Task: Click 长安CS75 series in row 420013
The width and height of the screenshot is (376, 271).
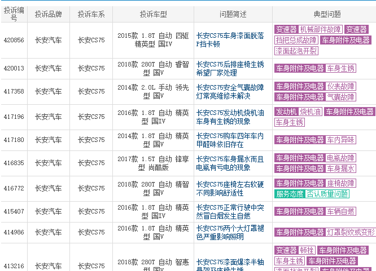Action: (x=91, y=68)
